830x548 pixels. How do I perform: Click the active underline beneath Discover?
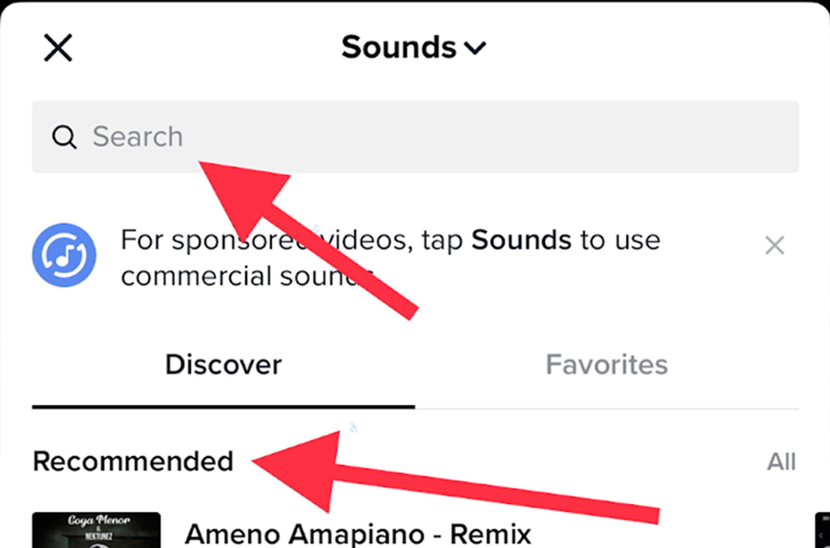point(223,407)
